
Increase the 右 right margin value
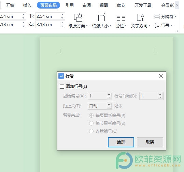click(x=62, y=23)
